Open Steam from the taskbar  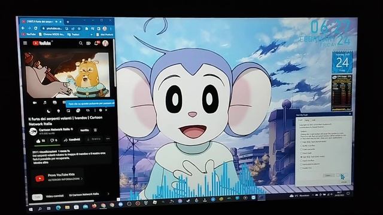tap(188, 201)
